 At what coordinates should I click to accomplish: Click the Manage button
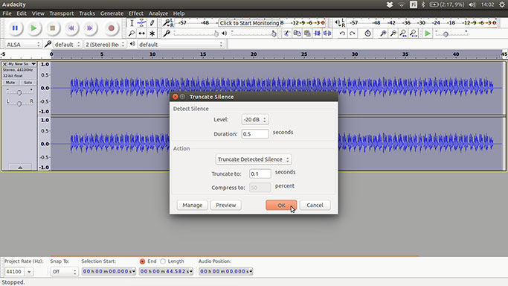192,206
